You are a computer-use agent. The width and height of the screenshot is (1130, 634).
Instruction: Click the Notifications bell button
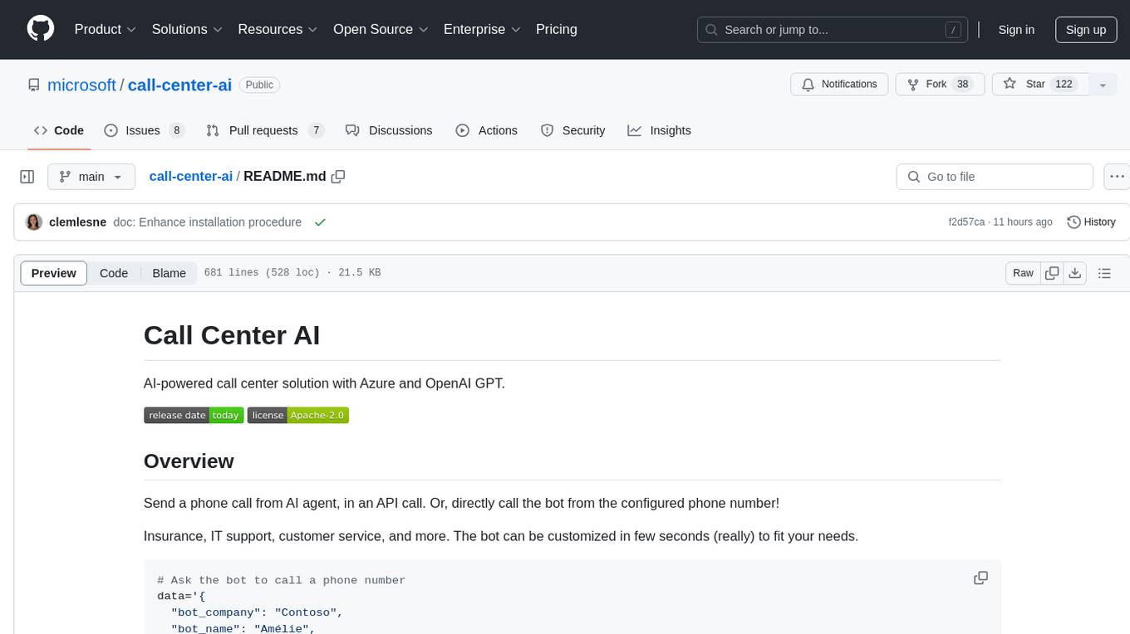839,84
